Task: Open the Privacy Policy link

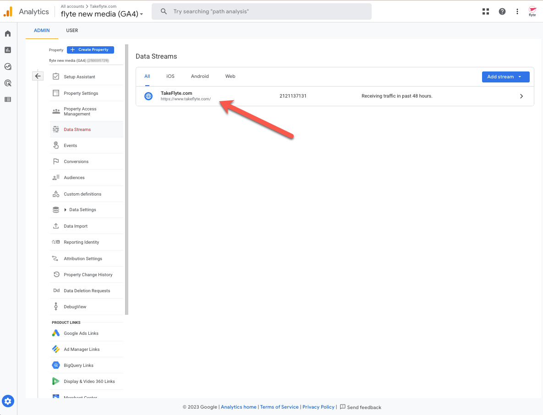Action: (318, 407)
